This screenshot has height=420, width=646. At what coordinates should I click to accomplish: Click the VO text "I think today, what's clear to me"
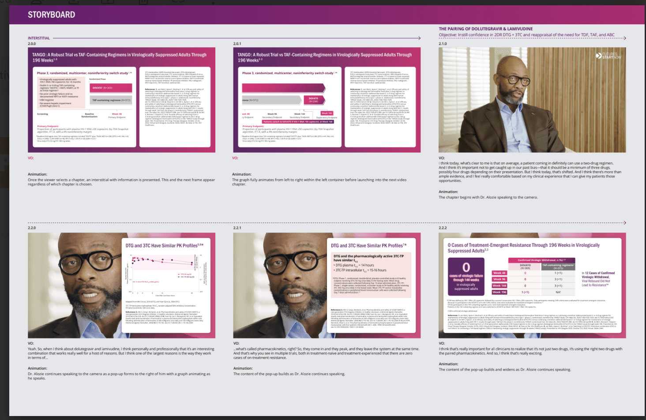point(530,172)
